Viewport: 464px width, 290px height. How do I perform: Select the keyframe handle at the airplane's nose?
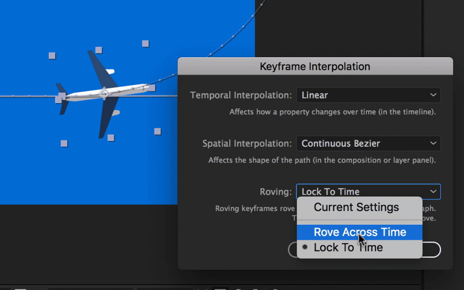tap(152, 88)
